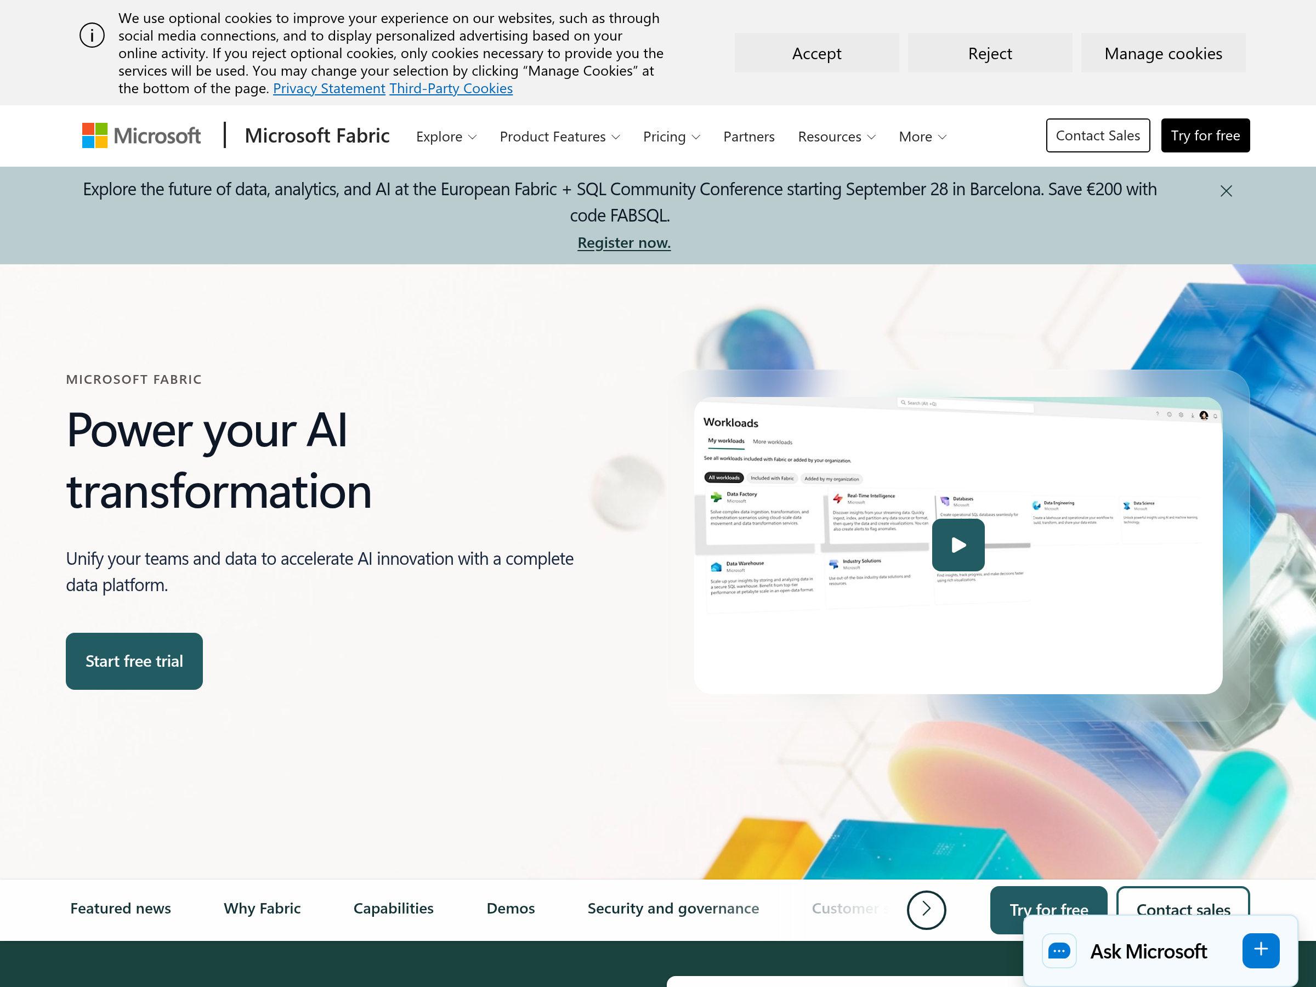Image resolution: width=1316 pixels, height=987 pixels.
Task: Jump to the Demos section
Action: pyautogui.click(x=510, y=909)
